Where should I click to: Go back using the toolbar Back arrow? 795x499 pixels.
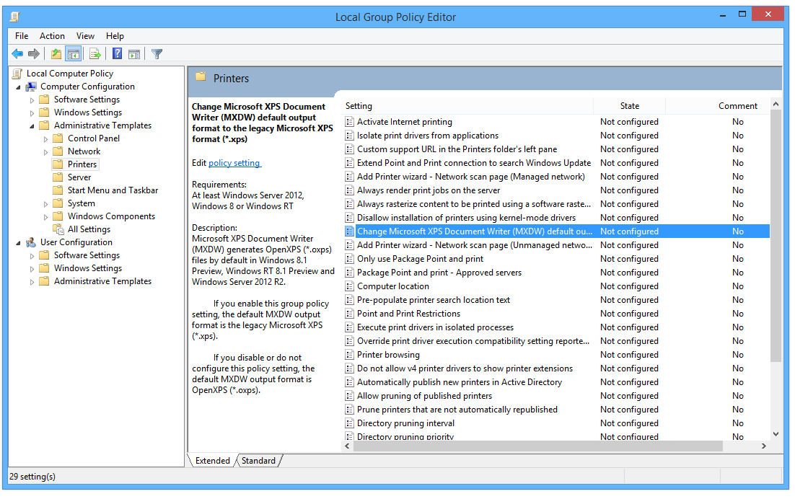(17, 53)
